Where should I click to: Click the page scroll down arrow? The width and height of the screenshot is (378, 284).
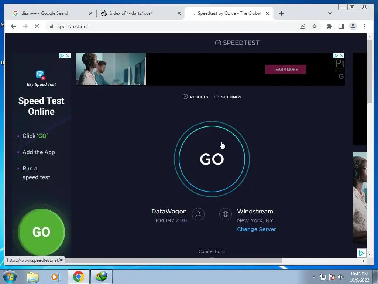pos(370,254)
